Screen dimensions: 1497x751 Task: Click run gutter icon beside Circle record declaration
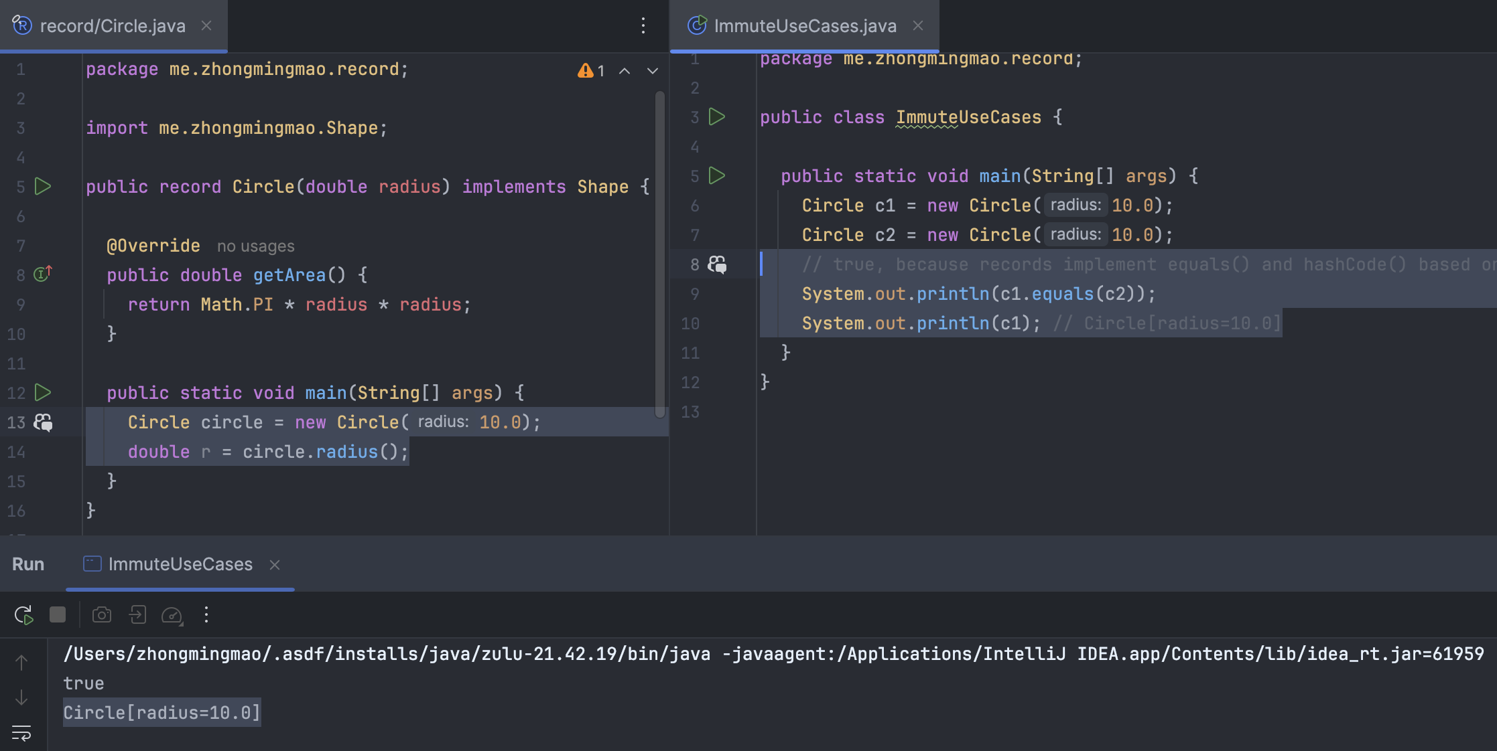(43, 187)
